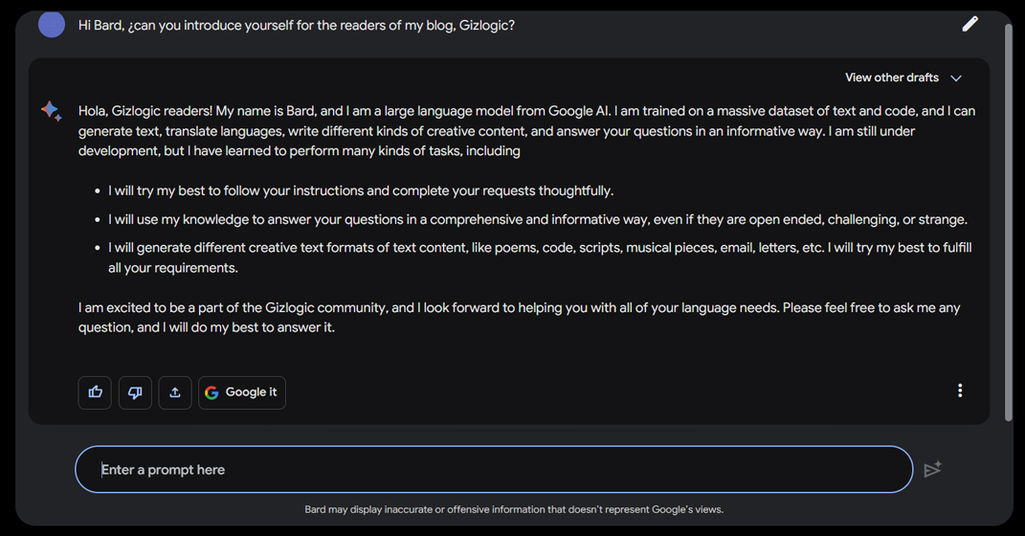Viewport: 1025px width, 536px height.
Task: Focus the Enter a prompt here field
Action: (494, 469)
